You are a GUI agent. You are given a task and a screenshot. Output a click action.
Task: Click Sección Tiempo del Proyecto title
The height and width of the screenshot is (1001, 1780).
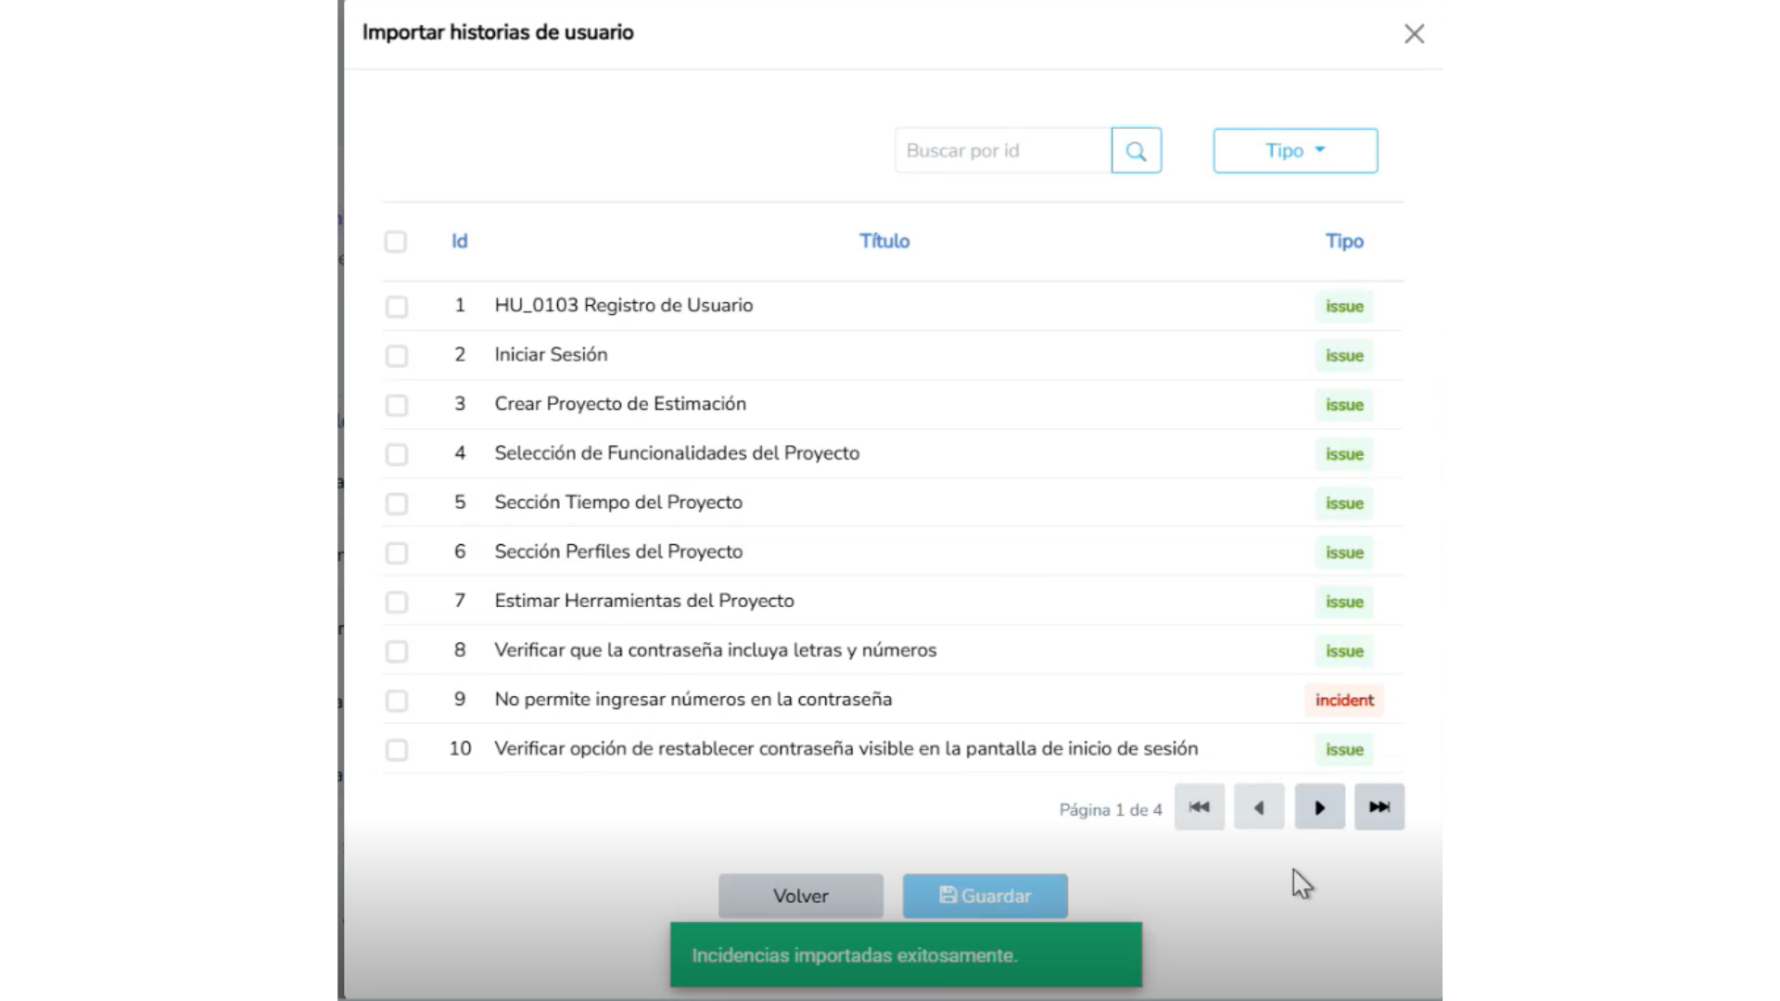(x=618, y=502)
